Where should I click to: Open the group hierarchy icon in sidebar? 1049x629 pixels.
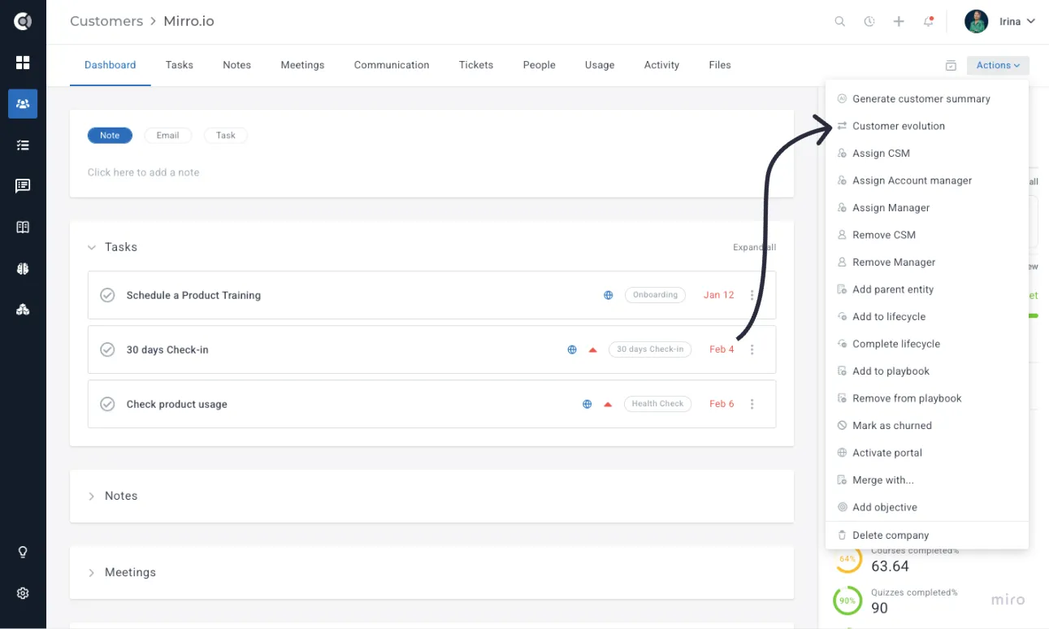point(23,310)
